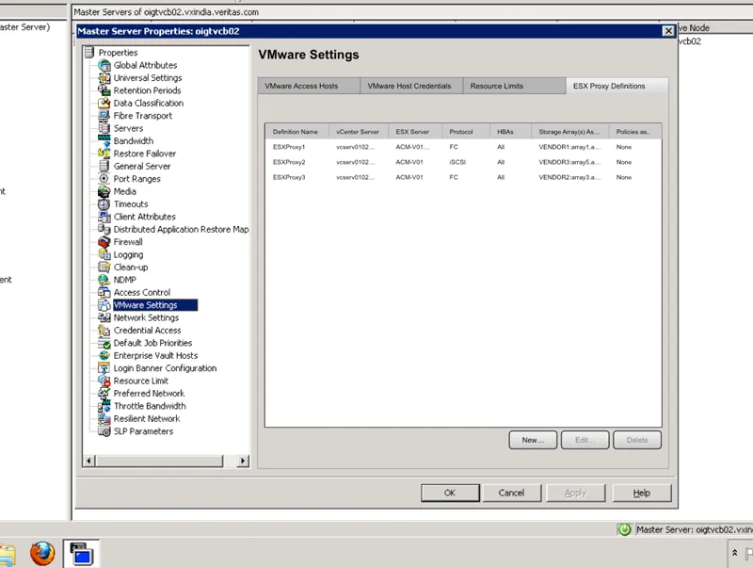Select Throttle Bandwidth tree item
The image size is (753, 568).
(x=150, y=406)
